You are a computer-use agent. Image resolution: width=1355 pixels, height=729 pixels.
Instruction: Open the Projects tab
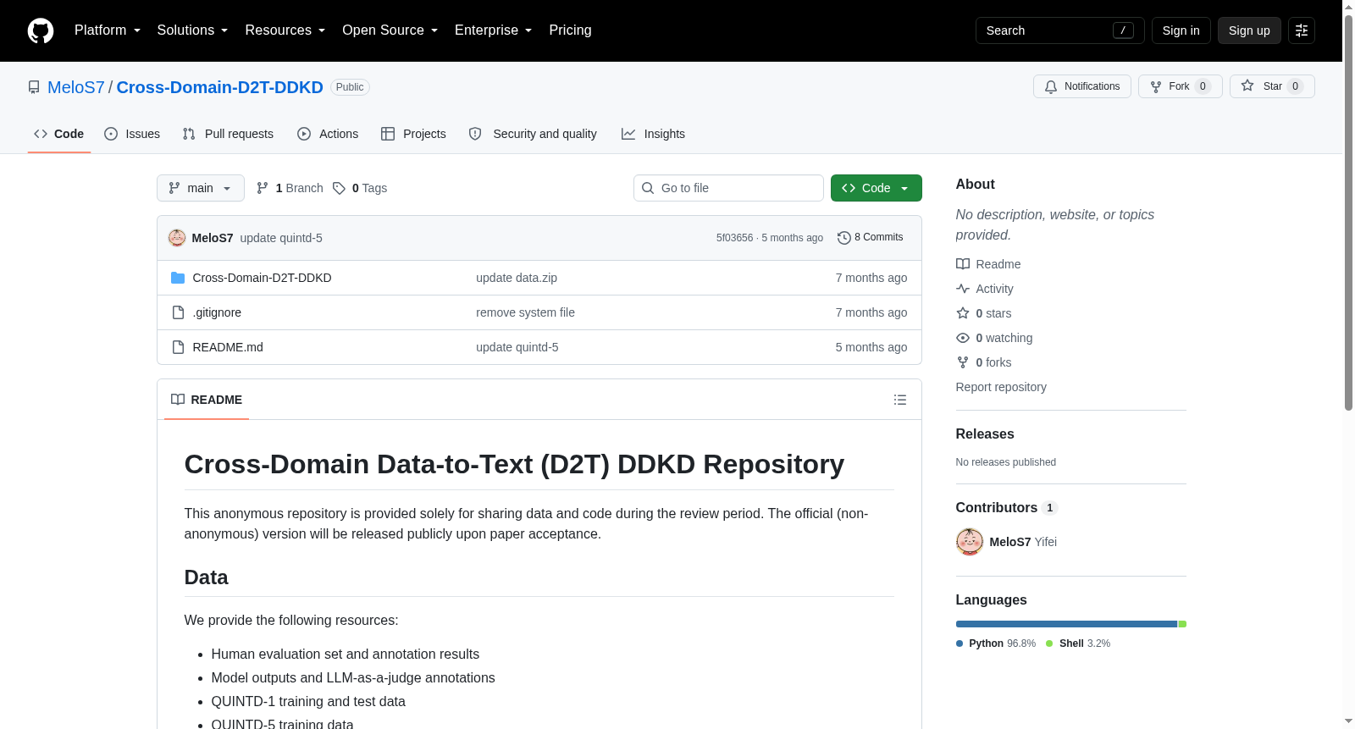tap(413, 134)
